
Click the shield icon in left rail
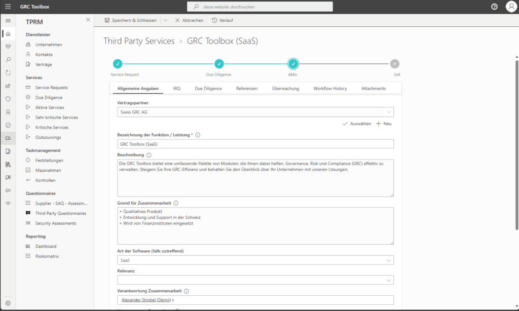8,99
